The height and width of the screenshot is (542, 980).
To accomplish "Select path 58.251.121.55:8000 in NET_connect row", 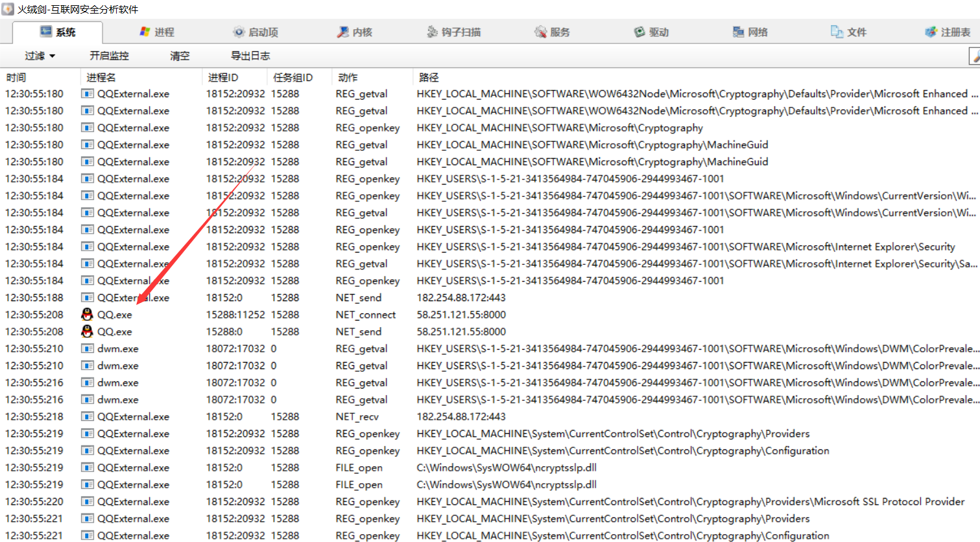I will pos(461,315).
